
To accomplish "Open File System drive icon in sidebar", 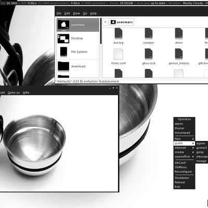I will click(63, 52).
